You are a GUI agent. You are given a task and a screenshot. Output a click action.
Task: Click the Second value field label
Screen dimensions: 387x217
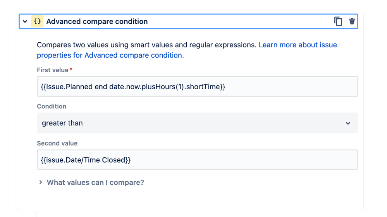[x=57, y=143]
